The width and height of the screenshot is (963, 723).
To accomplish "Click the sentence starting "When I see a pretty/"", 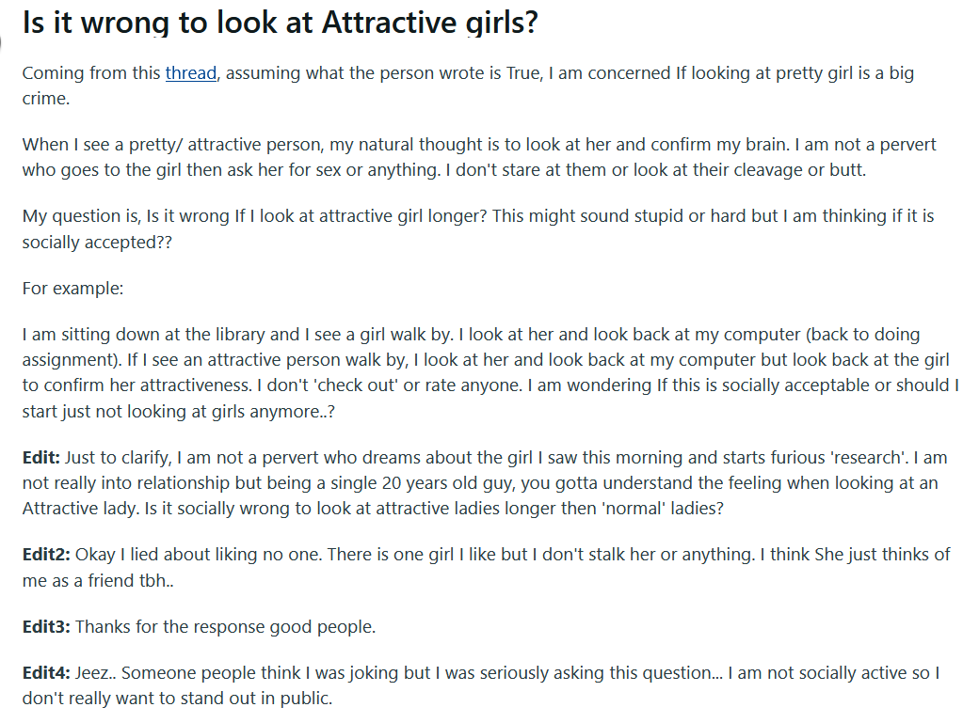I will [x=408, y=145].
